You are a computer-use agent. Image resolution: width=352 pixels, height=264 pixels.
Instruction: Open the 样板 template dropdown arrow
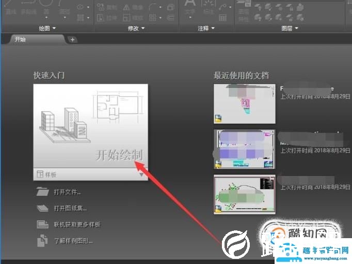pyautogui.click(x=141, y=175)
